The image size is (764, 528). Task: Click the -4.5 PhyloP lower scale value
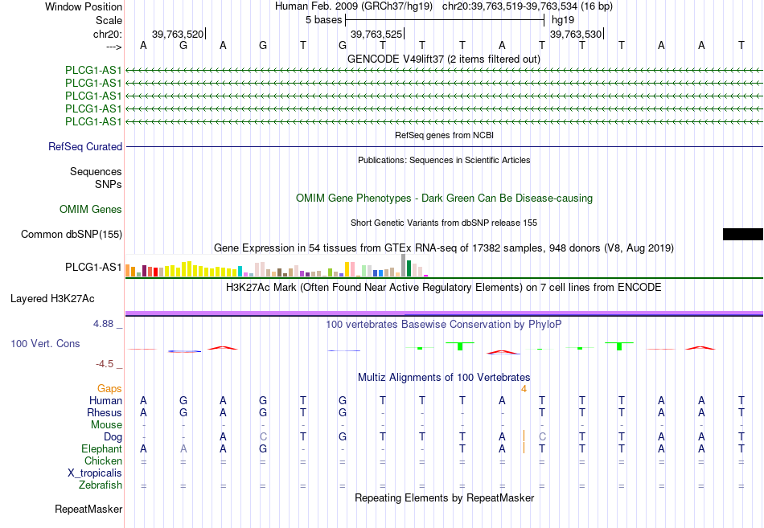(105, 364)
